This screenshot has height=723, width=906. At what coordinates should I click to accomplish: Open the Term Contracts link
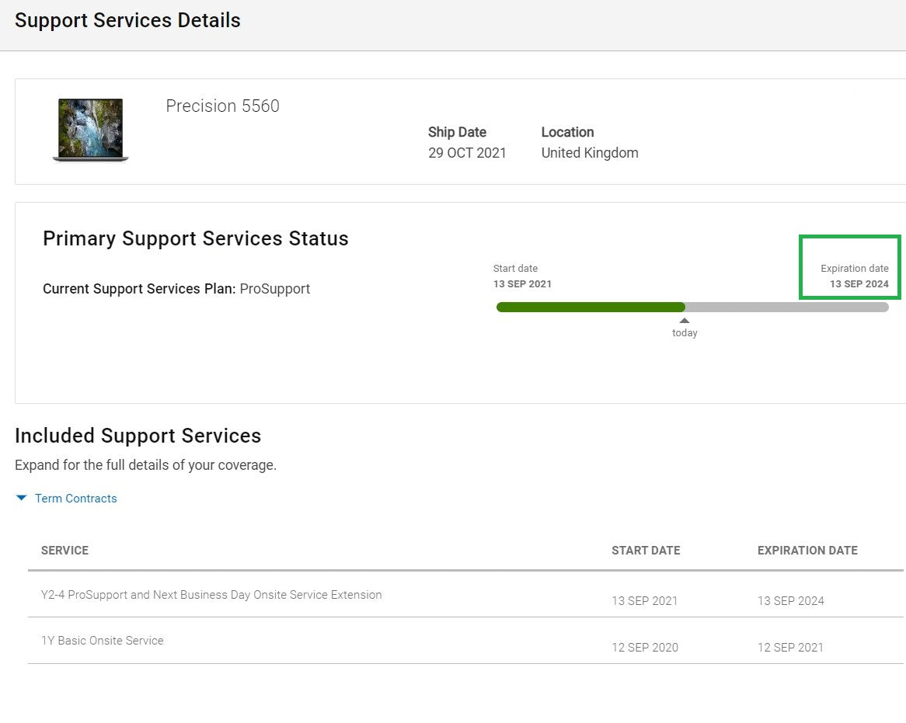(75, 499)
